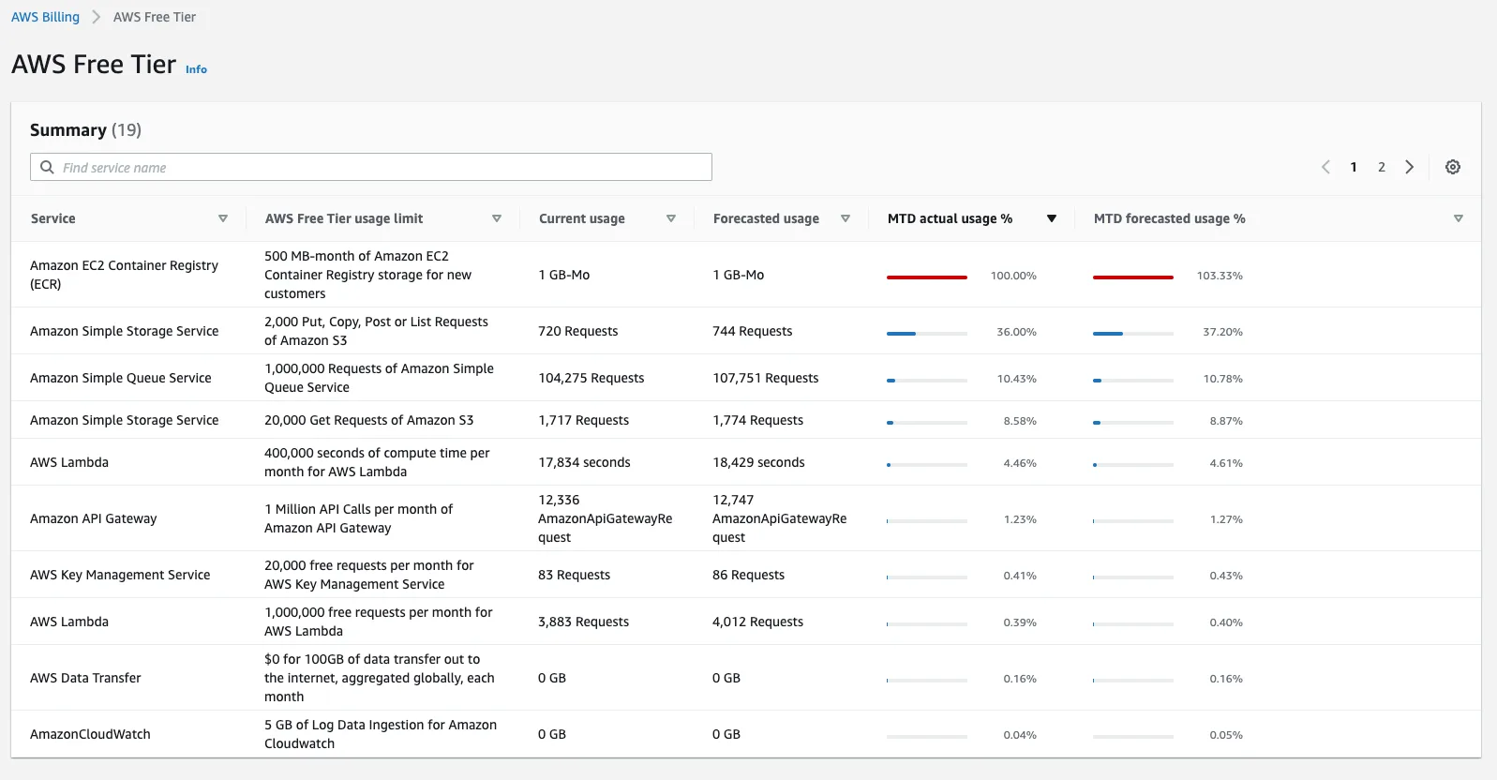Click the 18,429 seconds forecasted value
The width and height of the screenshot is (1497, 780).
click(x=759, y=462)
